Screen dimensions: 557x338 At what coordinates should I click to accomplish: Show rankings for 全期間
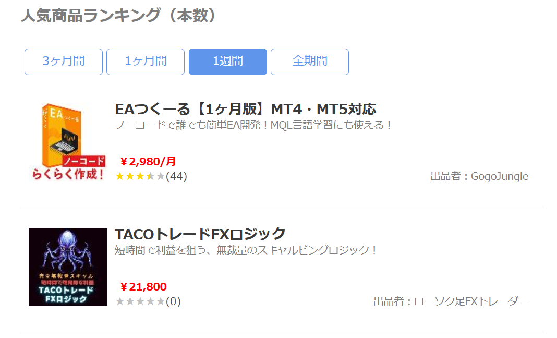[309, 62]
